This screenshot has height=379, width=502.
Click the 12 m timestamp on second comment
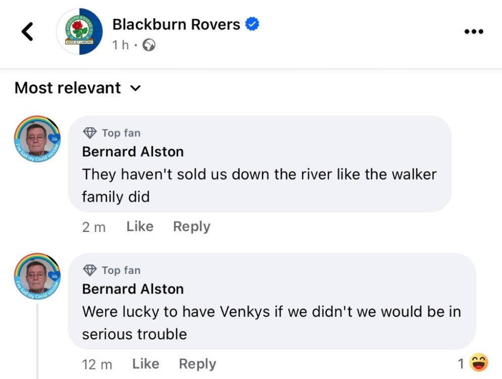[x=96, y=364]
